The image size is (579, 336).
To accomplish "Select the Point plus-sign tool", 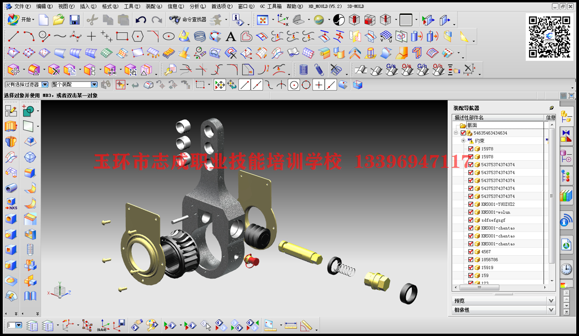I will coord(91,37).
